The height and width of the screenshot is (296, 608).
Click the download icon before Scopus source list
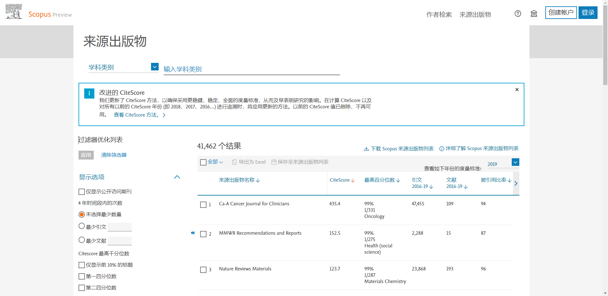pyautogui.click(x=366, y=149)
